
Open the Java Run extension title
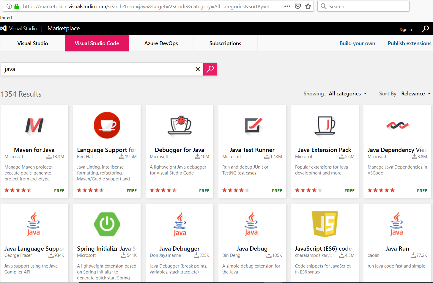click(397, 249)
